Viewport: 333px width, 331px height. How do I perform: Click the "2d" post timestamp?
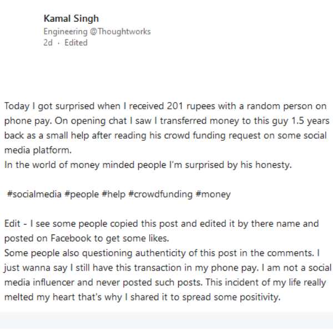(48, 43)
